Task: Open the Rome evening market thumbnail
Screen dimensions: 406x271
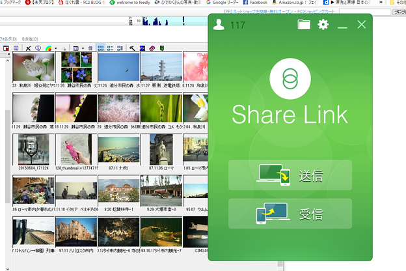Action: pyautogui.click(x=33, y=191)
